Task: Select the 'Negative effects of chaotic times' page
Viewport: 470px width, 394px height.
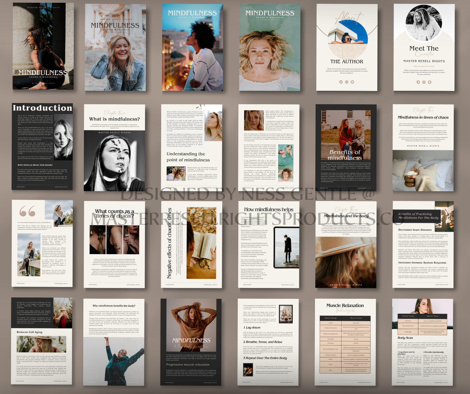Action: [191, 244]
